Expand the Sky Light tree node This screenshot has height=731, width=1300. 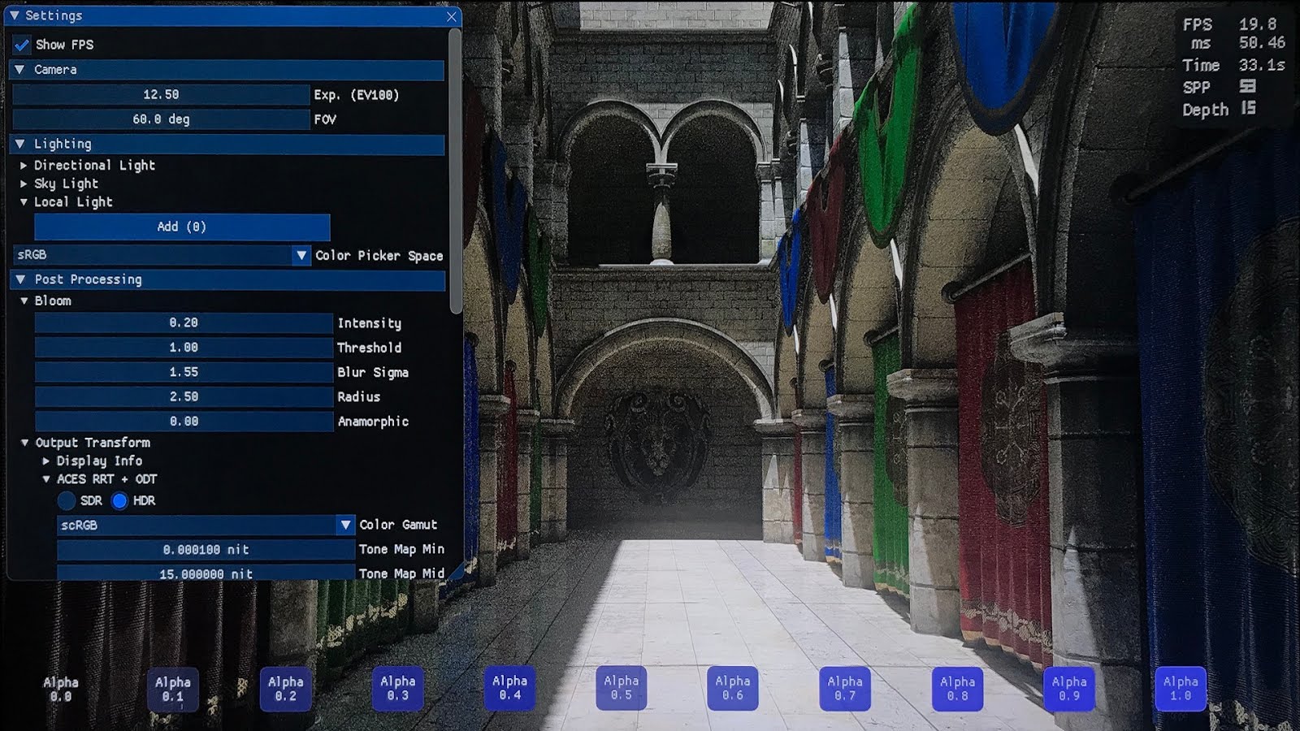point(24,184)
